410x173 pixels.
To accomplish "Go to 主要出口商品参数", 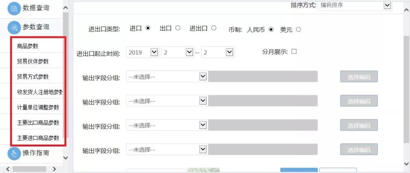I will point(38,123).
